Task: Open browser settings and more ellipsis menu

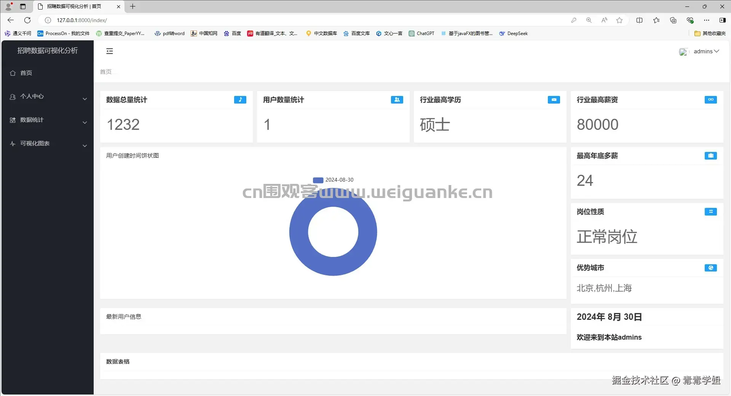Action: pos(707,20)
